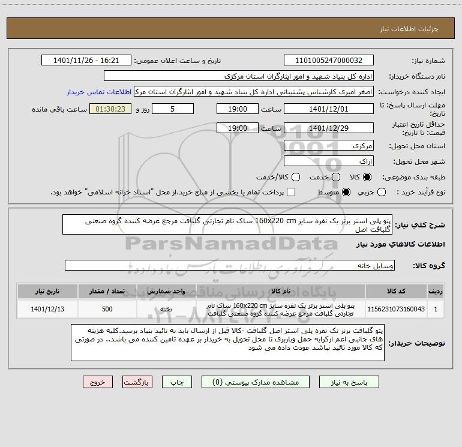
Task: Select the خدمت radio button
Action: click(336, 177)
